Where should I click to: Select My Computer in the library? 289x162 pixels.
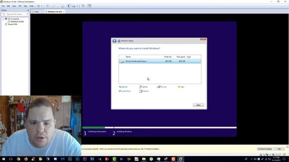pos(13,19)
